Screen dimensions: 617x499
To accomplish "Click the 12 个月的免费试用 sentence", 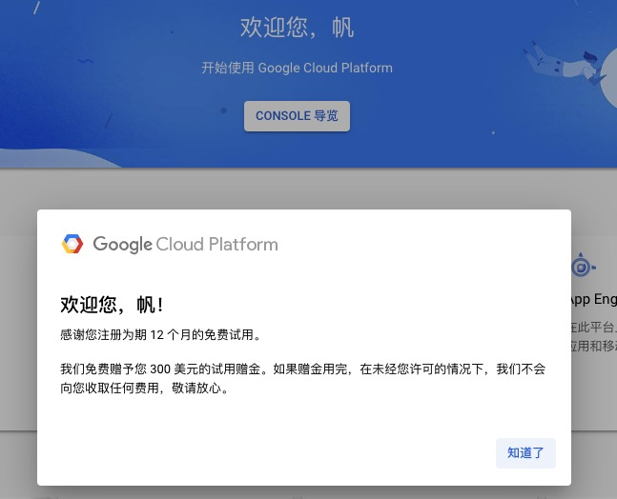I will coord(160,335).
